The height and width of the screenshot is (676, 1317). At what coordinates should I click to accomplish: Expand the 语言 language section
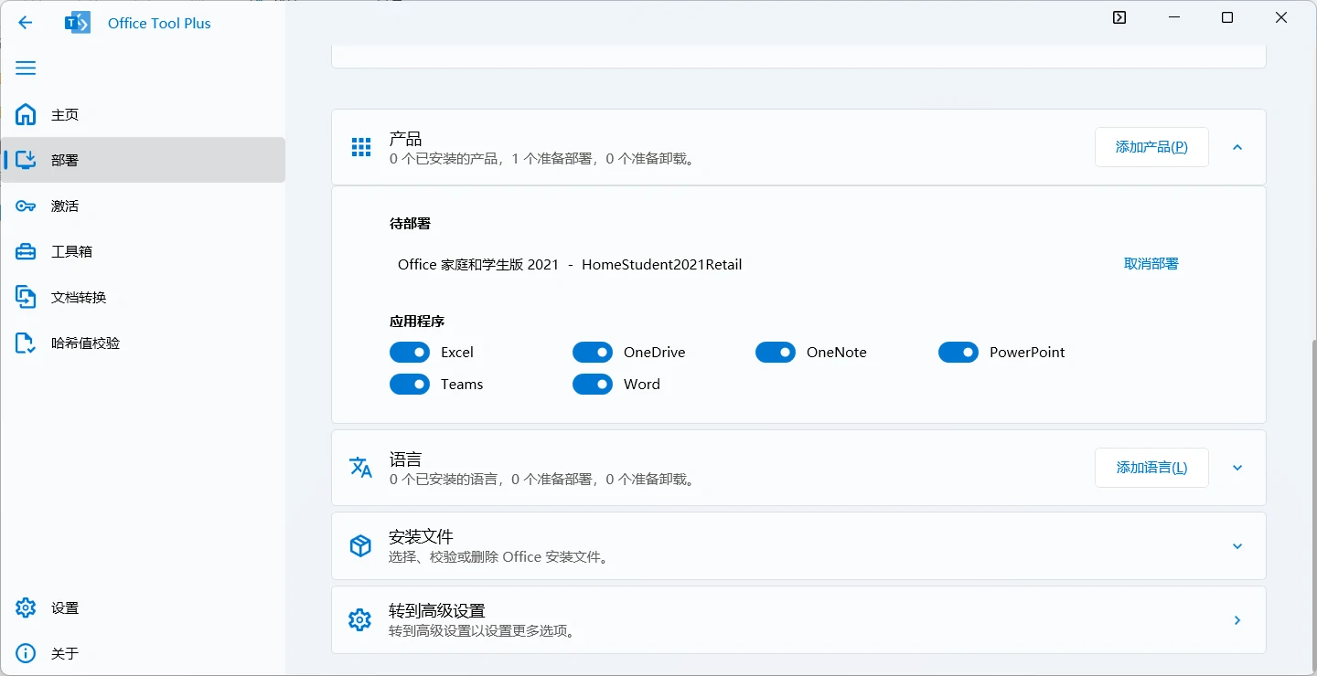pyautogui.click(x=1237, y=468)
